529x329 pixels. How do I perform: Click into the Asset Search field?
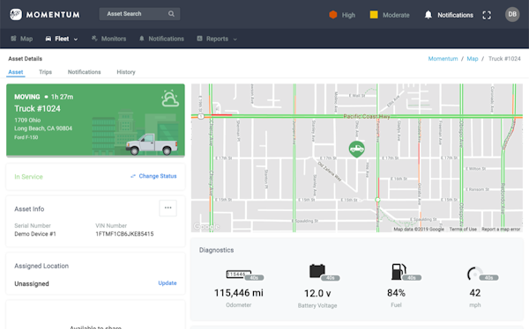[x=139, y=14]
